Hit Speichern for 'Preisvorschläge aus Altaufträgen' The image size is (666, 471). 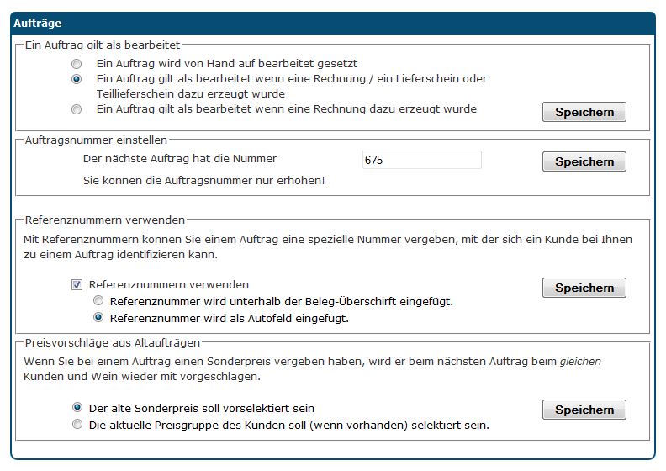pos(584,410)
